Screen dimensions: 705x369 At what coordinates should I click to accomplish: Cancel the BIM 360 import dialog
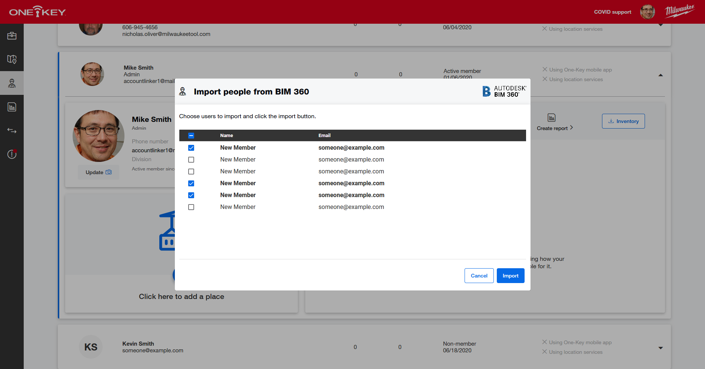[479, 276]
